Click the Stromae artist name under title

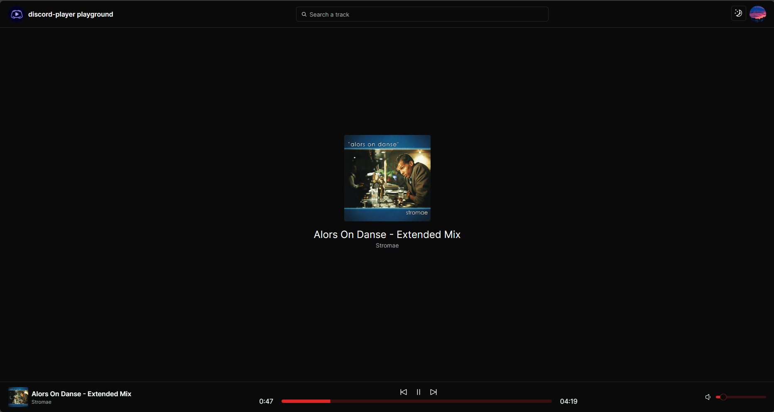click(x=387, y=245)
